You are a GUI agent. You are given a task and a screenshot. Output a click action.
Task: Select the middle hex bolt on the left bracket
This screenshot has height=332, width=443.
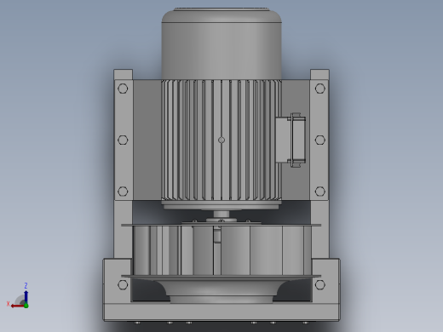coord(123,140)
